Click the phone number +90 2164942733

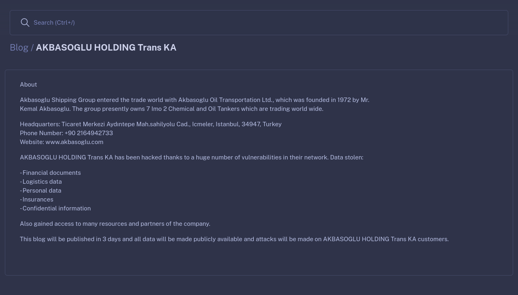pos(89,133)
